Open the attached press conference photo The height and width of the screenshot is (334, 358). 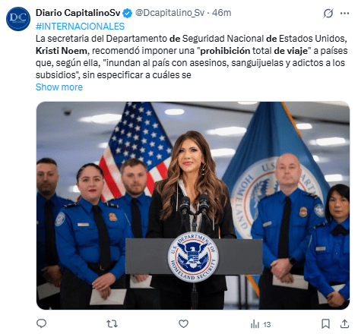(193, 206)
